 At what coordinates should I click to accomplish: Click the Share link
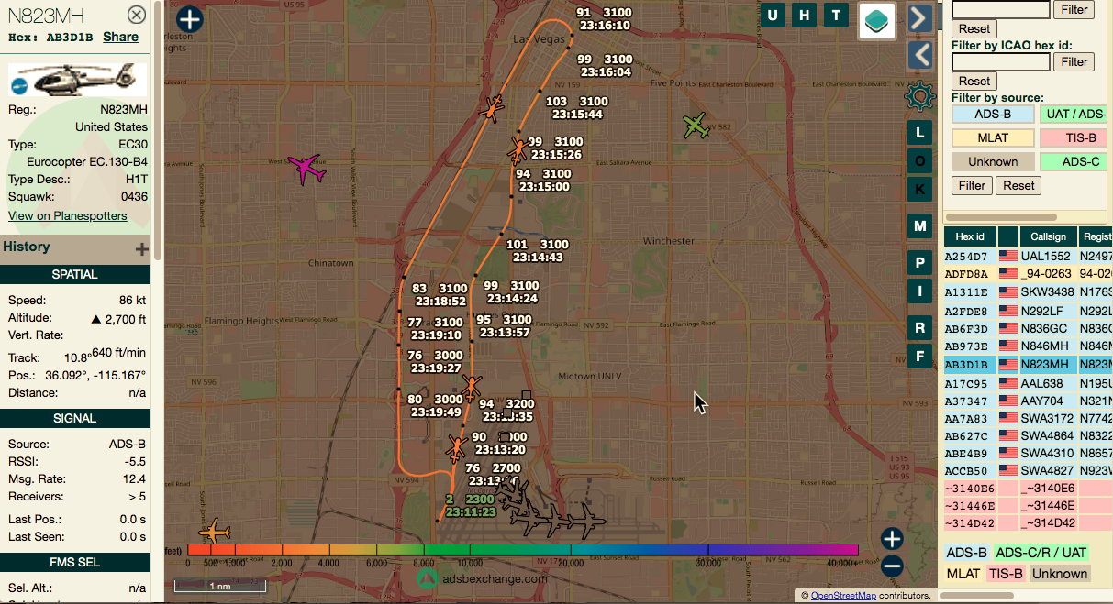(x=120, y=37)
